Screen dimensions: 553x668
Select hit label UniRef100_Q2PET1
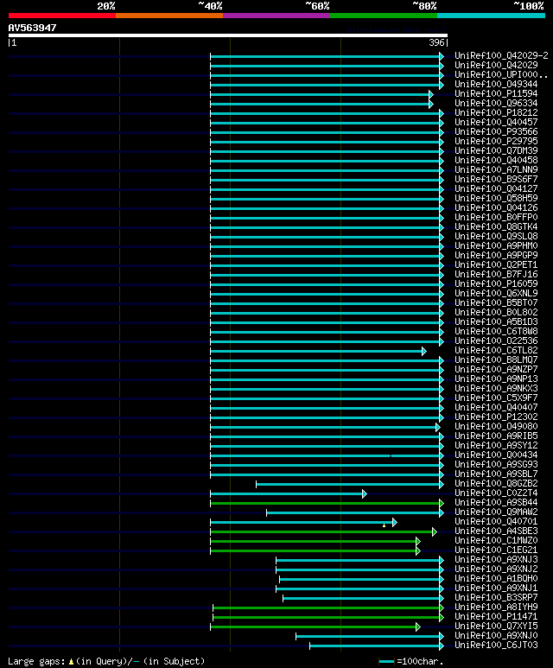point(496,265)
